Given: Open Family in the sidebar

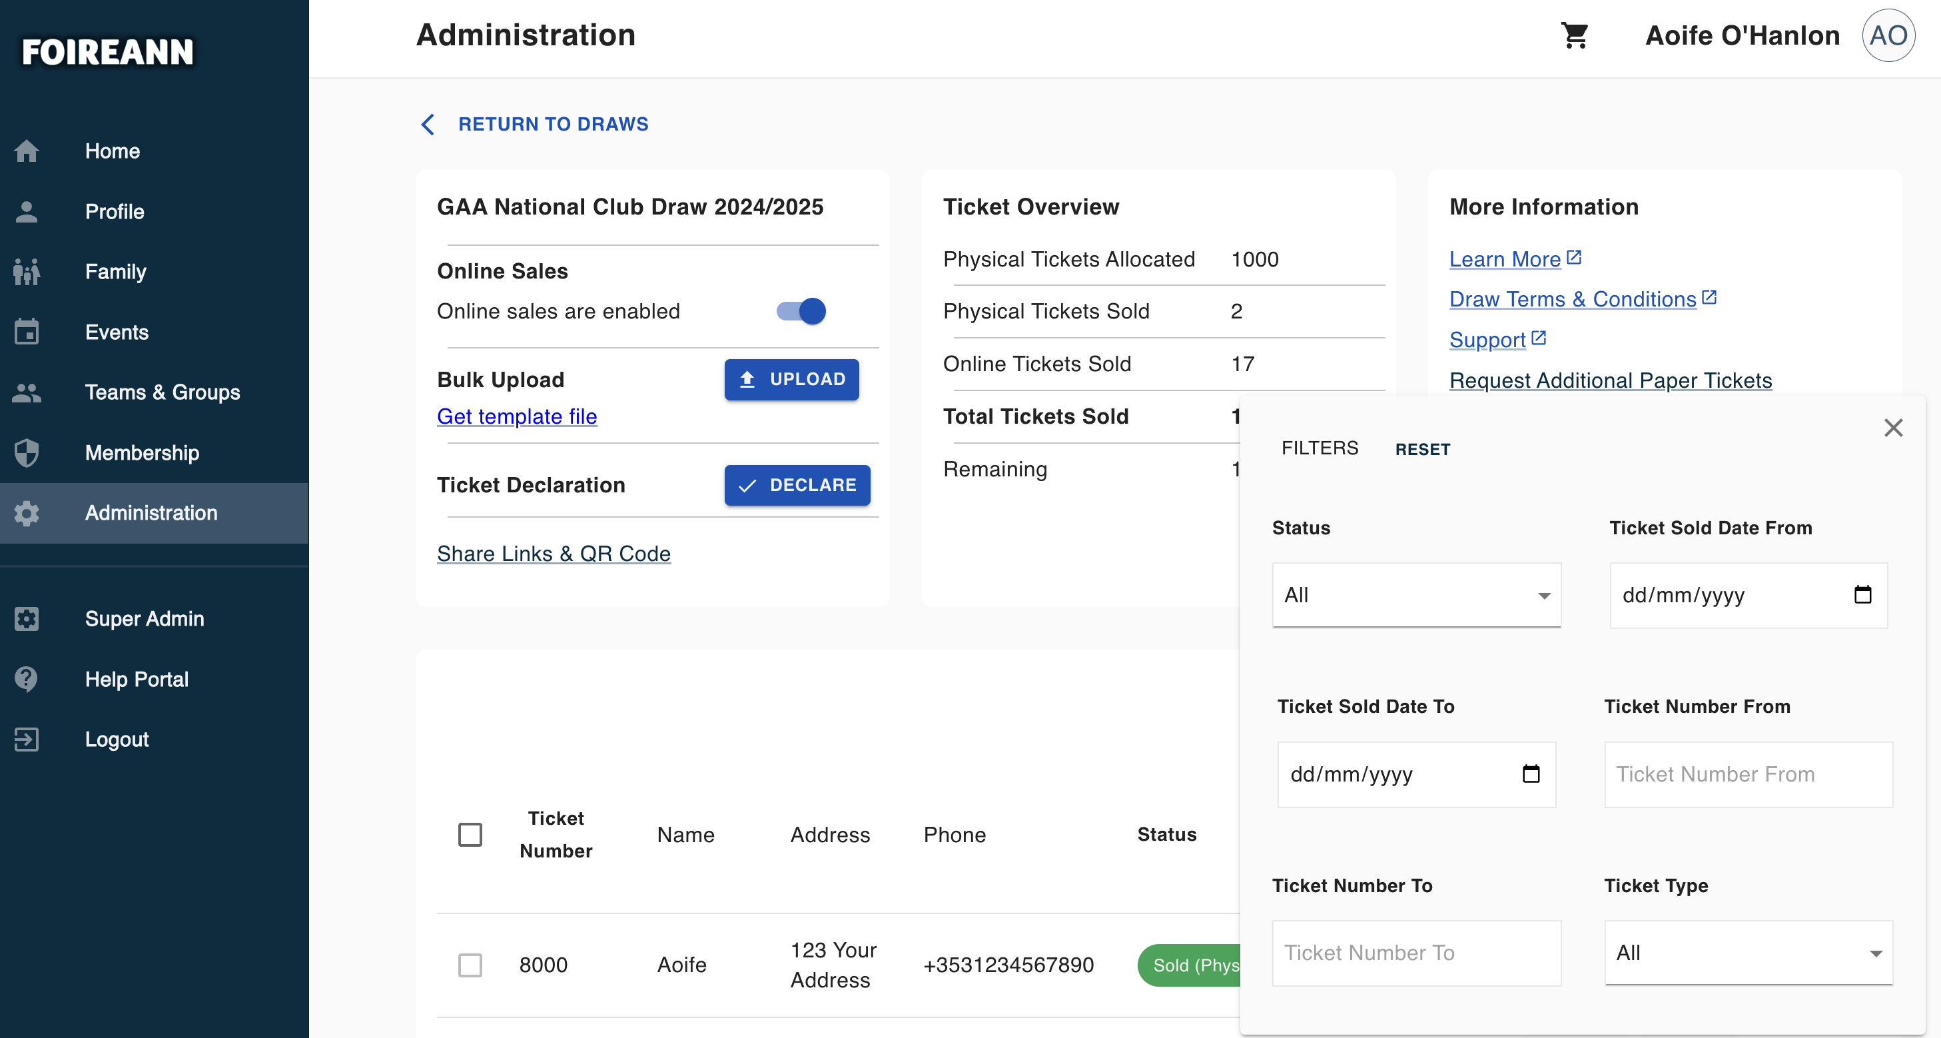Looking at the screenshot, I should tap(115, 271).
